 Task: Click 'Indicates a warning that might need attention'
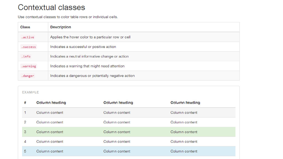tap(87, 66)
